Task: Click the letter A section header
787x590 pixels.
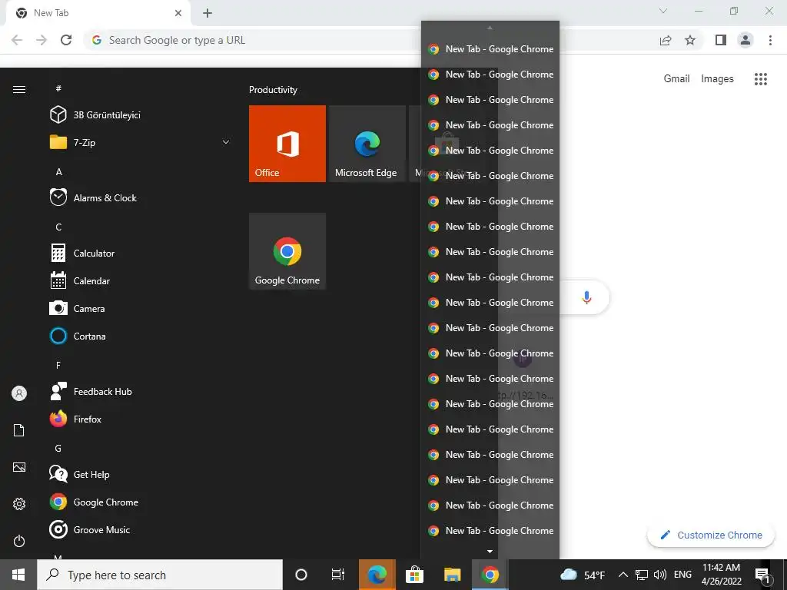Action: pos(58,171)
